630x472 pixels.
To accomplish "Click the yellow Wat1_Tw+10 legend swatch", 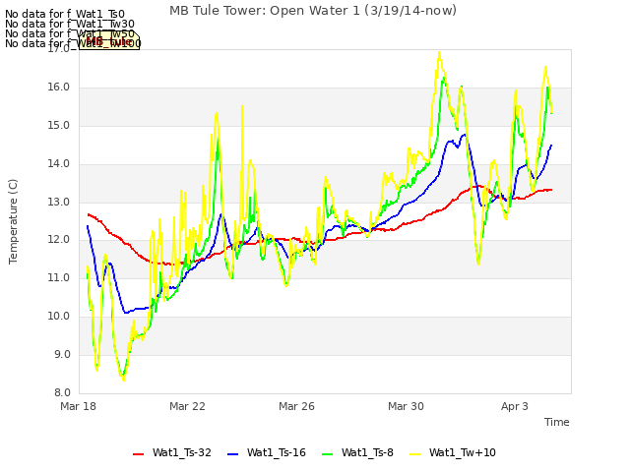I will [x=414, y=454].
